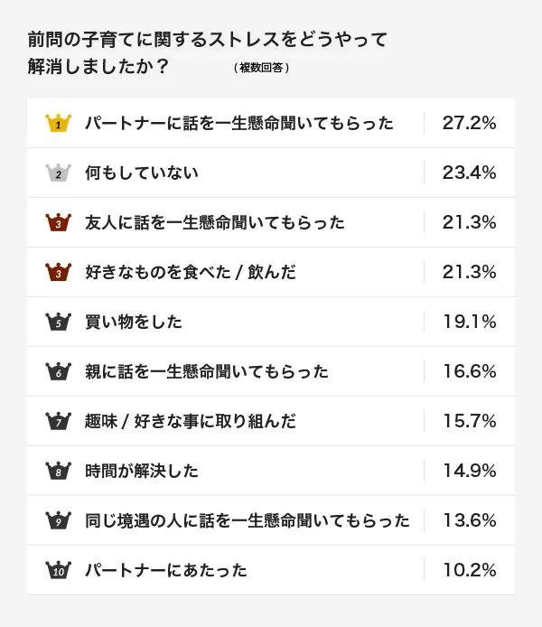Click the dark rank 7 crown icon

coord(59,421)
